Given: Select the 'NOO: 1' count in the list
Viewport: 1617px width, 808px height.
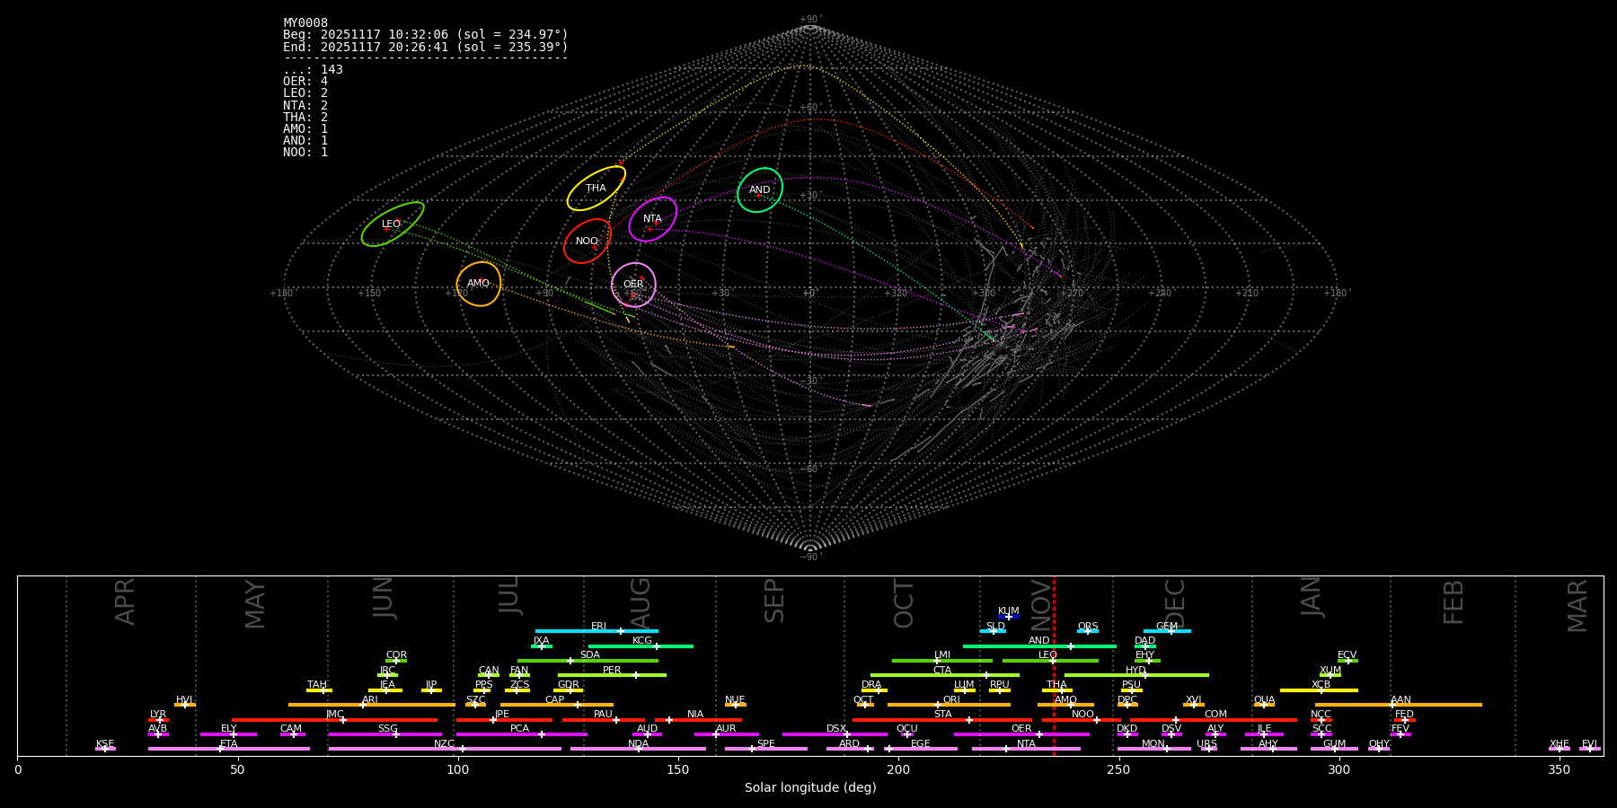Looking at the screenshot, I should point(305,153).
